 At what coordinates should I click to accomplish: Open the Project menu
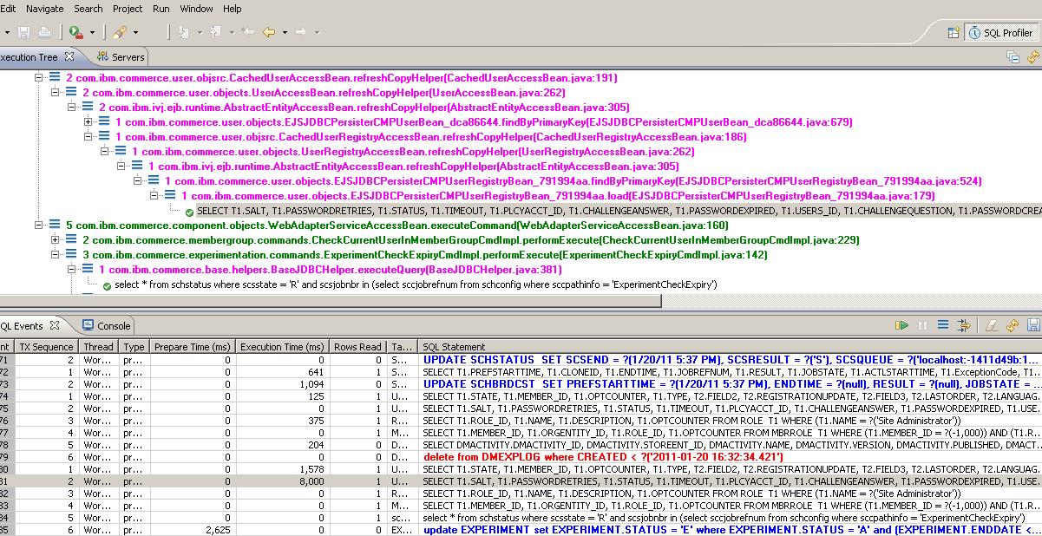point(128,8)
